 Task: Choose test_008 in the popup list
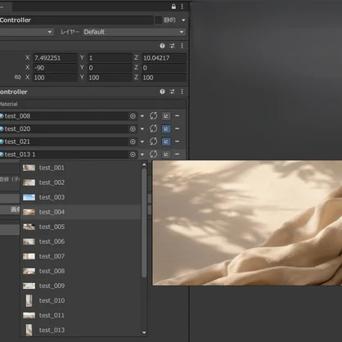coord(81,271)
